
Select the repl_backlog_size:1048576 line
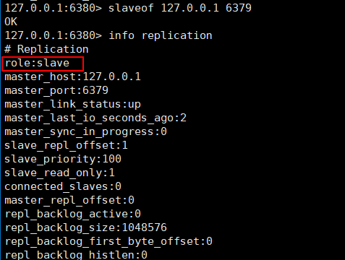point(86,228)
